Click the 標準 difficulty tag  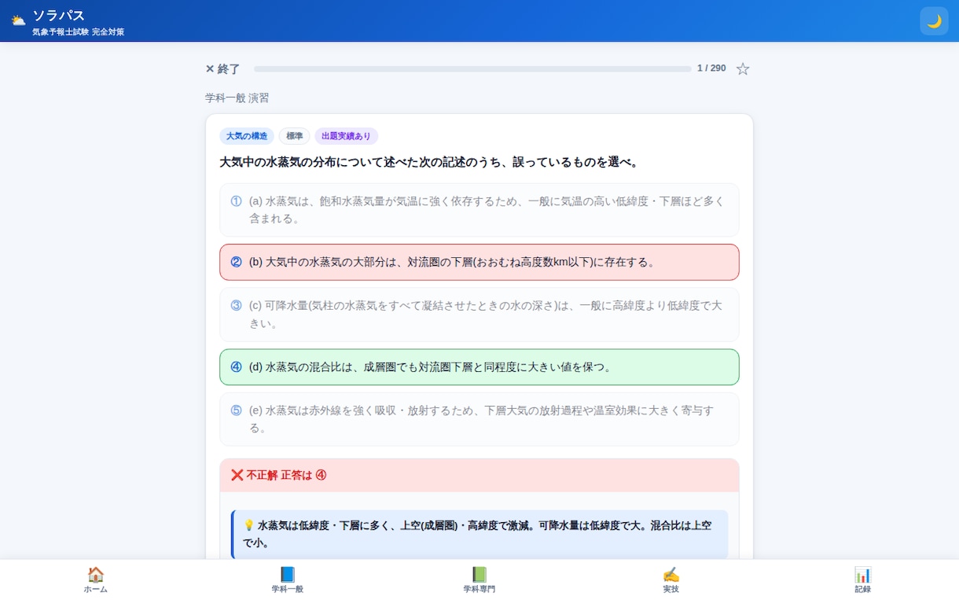pyautogui.click(x=295, y=136)
